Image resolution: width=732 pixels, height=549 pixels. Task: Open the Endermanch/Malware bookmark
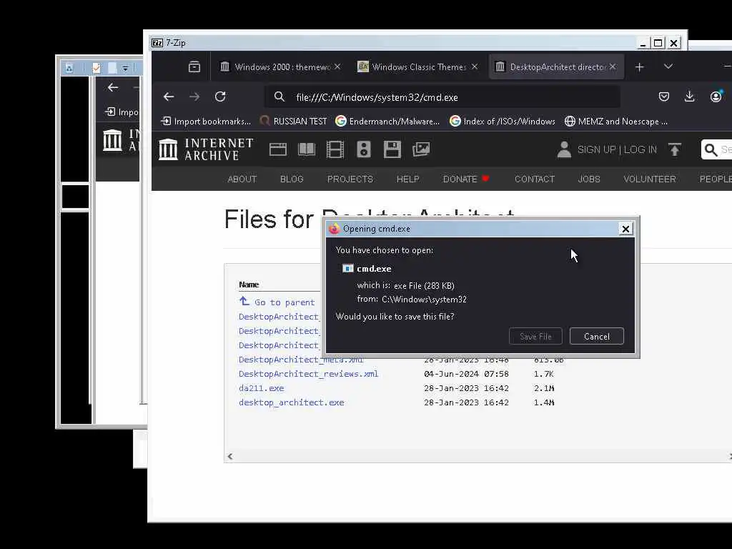[x=387, y=122]
